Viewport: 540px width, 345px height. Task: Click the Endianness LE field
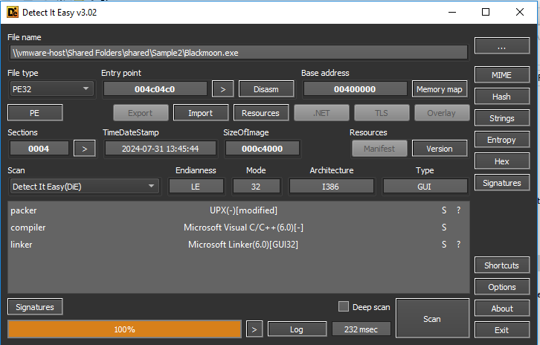click(196, 187)
